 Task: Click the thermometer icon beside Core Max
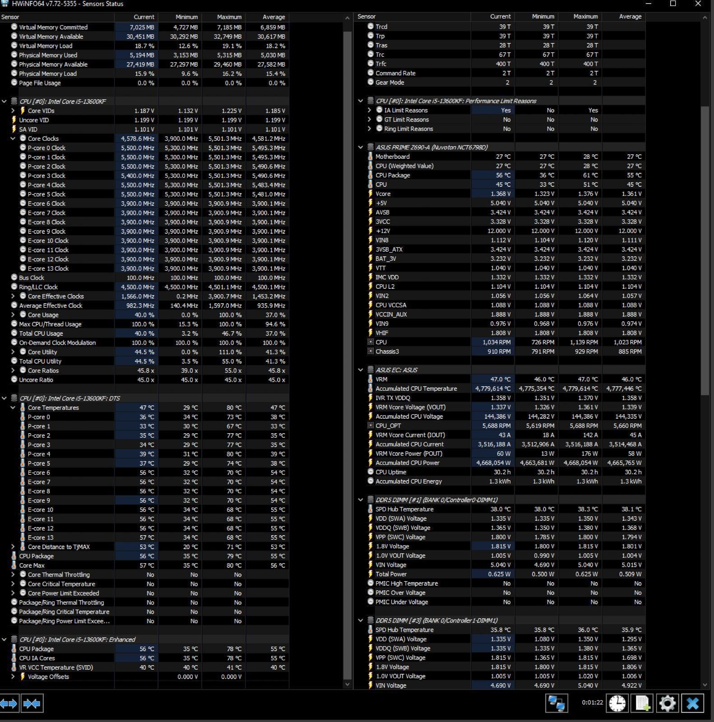(14, 565)
